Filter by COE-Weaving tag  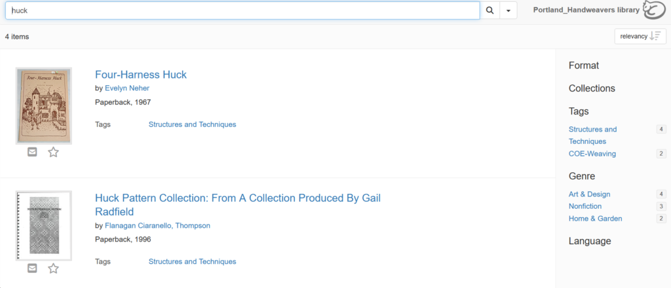592,153
